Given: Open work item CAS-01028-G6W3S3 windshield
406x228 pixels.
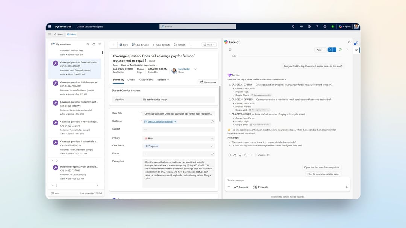Looking at the screenshot, I should tap(74, 148).
